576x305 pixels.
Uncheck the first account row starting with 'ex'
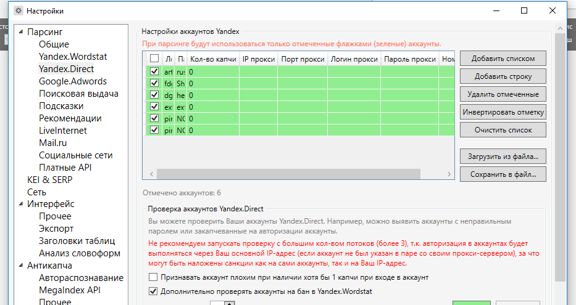pyautogui.click(x=154, y=107)
